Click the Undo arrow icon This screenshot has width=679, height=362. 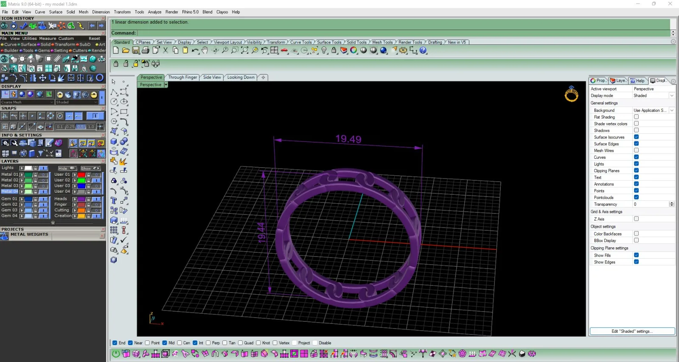click(195, 50)
